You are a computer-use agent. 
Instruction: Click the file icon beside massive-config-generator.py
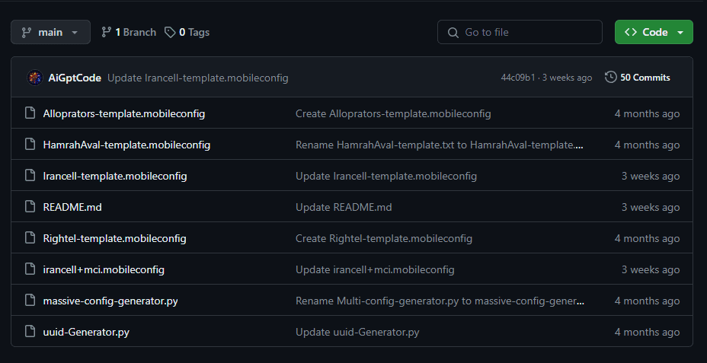click(30, 301)
